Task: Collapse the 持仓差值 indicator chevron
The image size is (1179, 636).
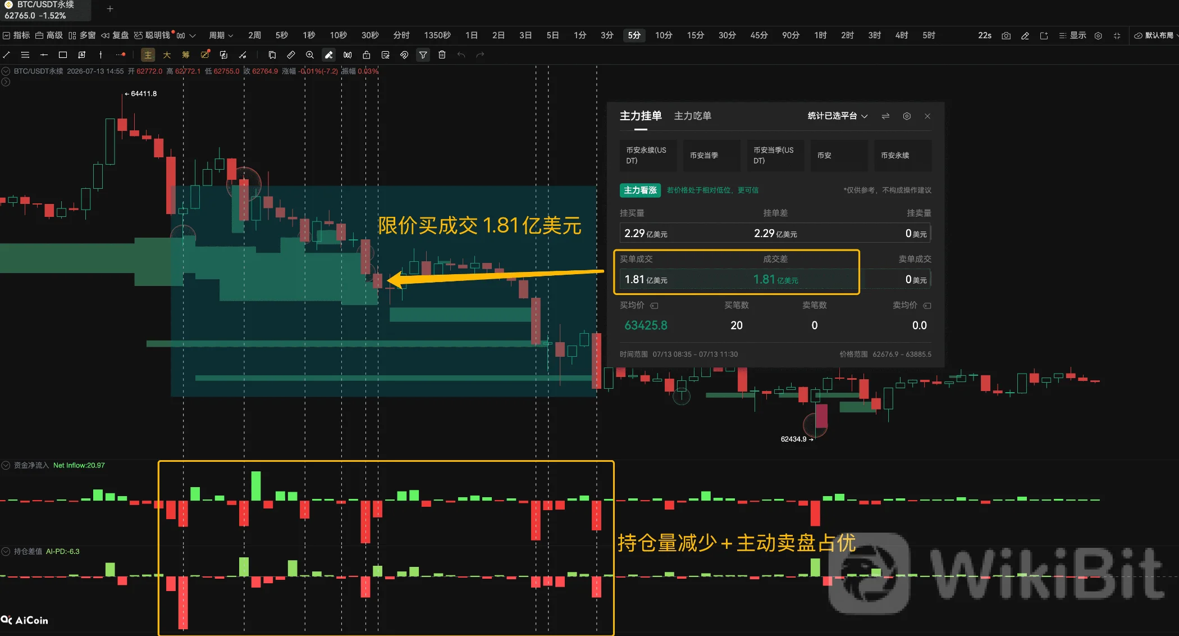Action: point(6,551)
